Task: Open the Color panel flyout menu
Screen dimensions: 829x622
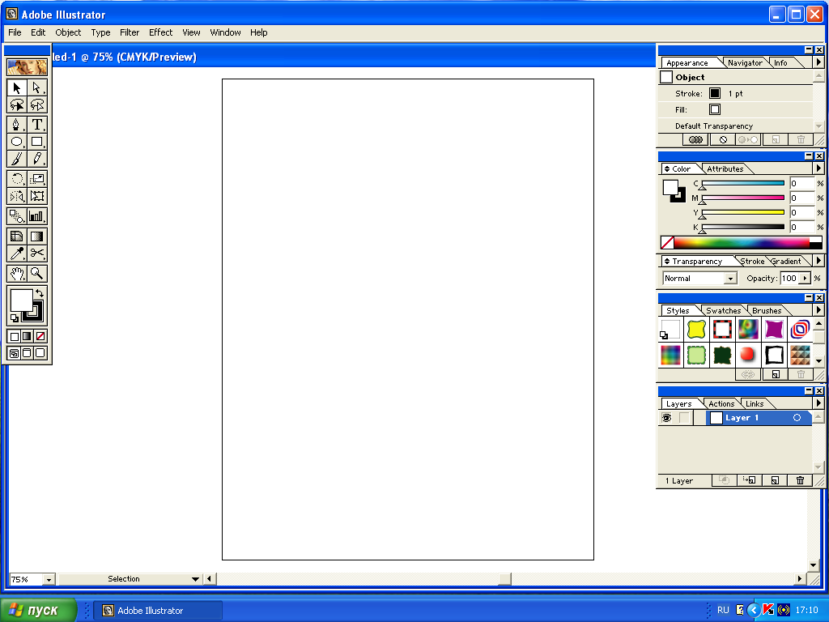Action: [818, 168]
